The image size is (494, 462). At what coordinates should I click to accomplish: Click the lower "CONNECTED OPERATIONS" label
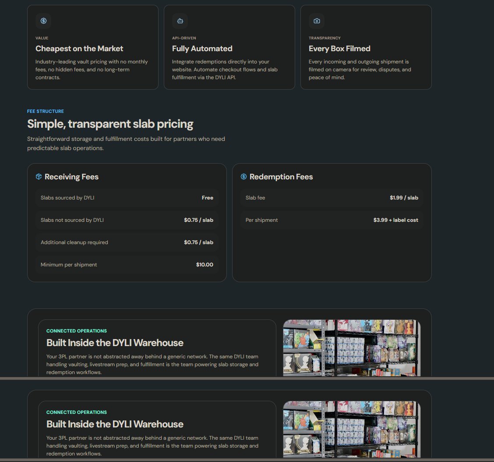pyautogui.click(x=77, y=412)
